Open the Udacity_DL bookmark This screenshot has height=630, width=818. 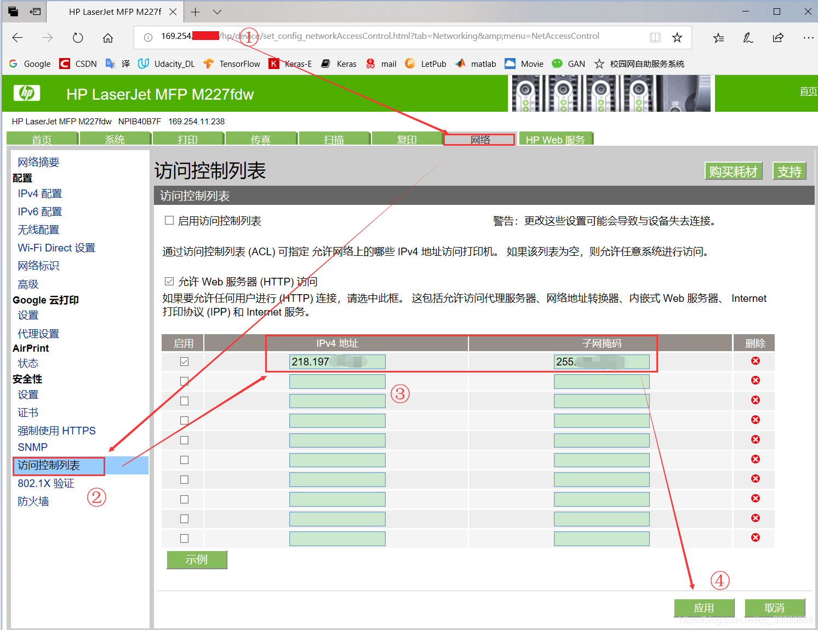click(167, 64)
